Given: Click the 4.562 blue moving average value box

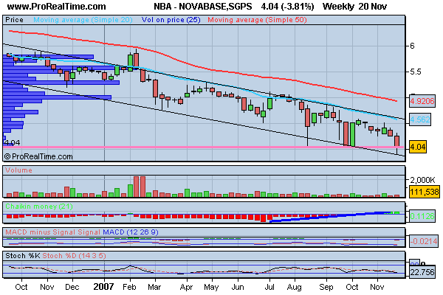Looking at the screenshot, I should tap(420, 119).
